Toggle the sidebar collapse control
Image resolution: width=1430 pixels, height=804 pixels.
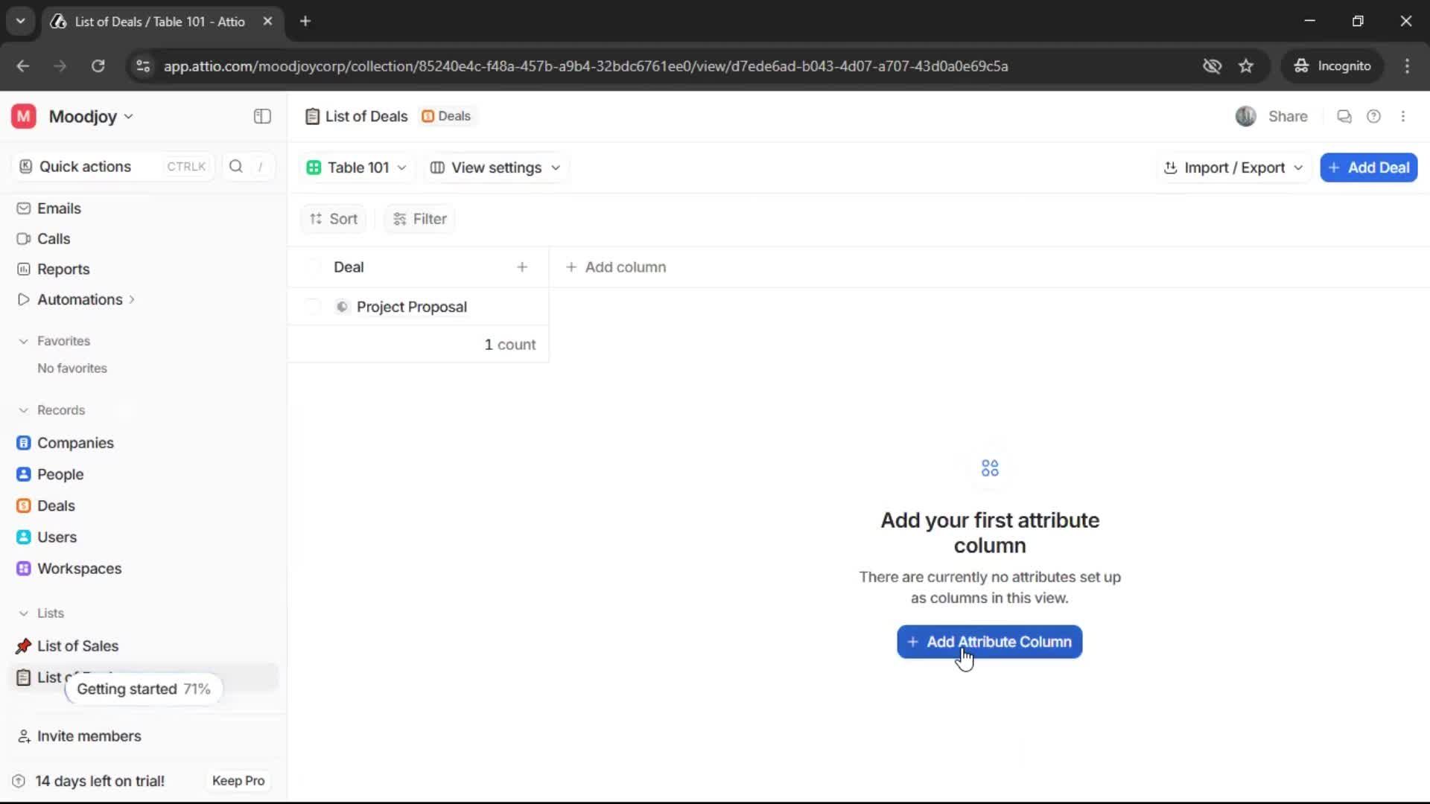(x=261, y=116)
